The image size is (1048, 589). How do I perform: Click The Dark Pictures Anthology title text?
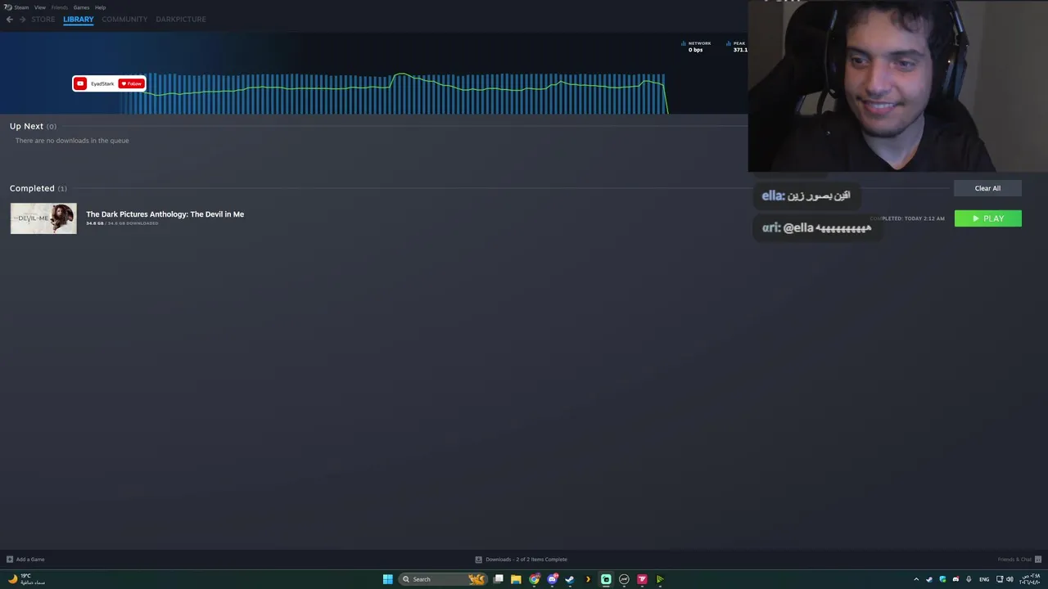[x=165, y=214]
